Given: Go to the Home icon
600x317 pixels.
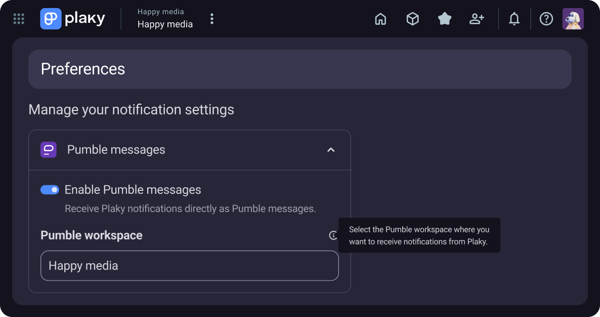Looking at the screenshot, I should 380,19.
